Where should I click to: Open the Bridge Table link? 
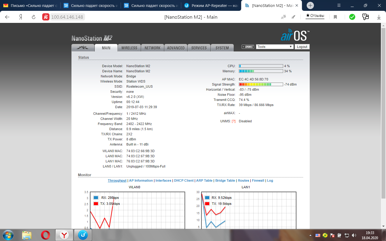pyautogui.click(x=225, y=180)
